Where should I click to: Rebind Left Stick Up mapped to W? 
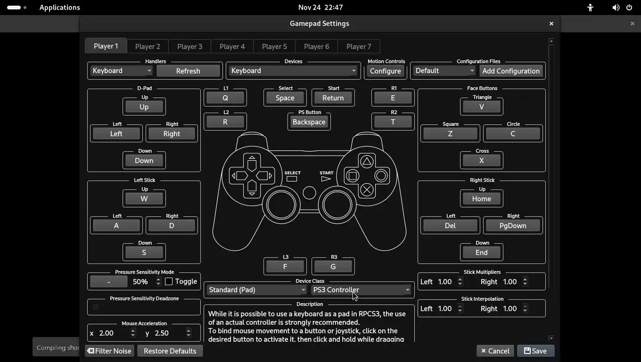point(144,199)
